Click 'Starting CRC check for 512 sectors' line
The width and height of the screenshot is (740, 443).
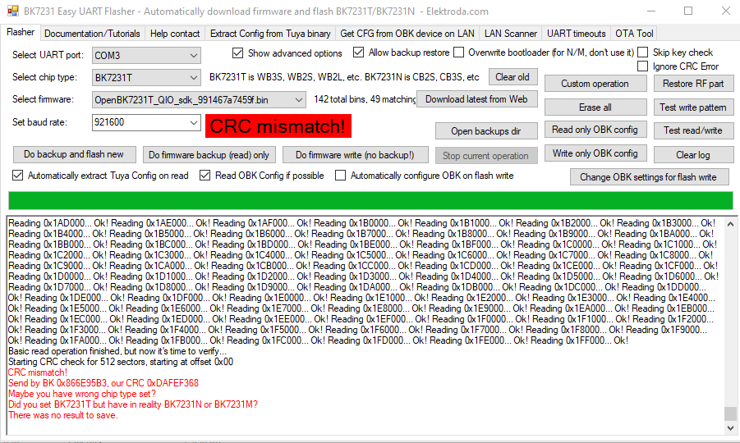tap(121, 362)
